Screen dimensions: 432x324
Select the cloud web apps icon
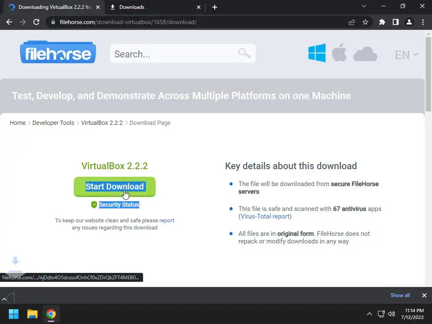point(365,54)
